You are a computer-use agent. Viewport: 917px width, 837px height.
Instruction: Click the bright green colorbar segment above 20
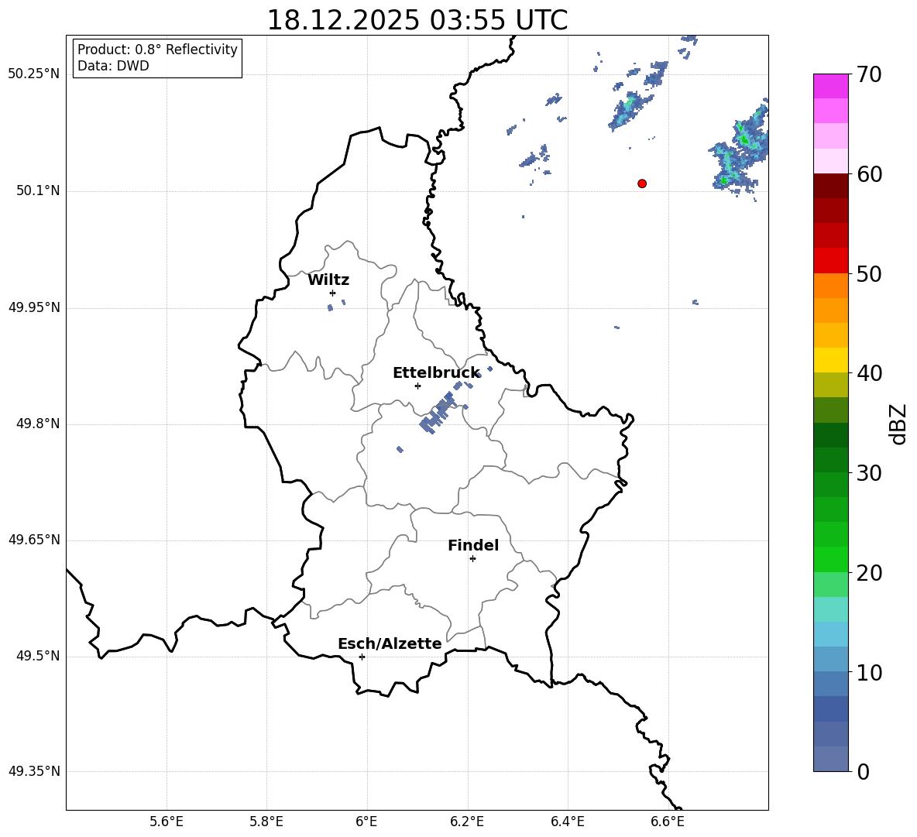coord(831,559)
